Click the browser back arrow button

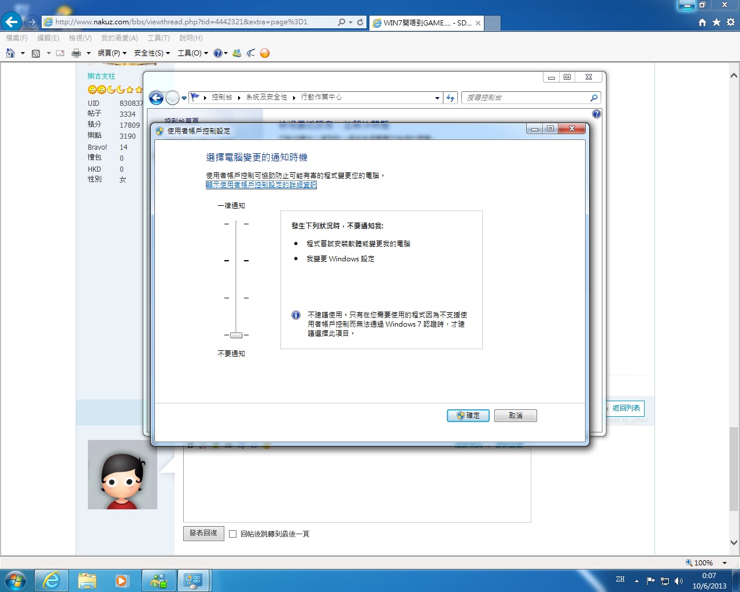[x=12, y=22]
